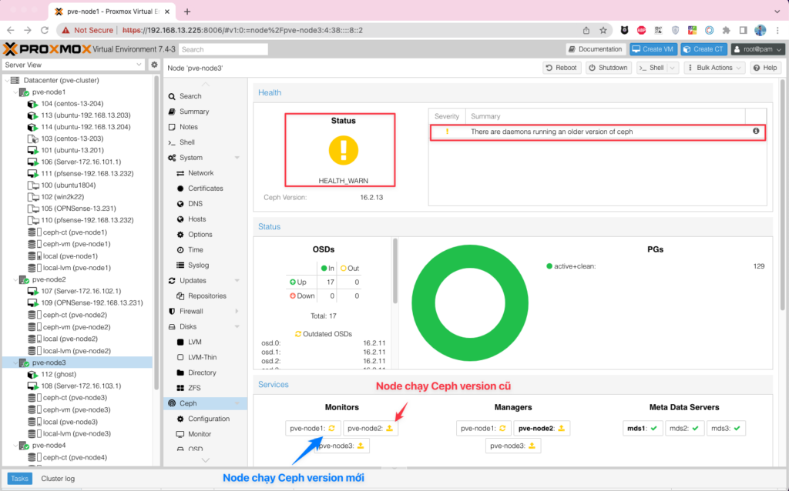This screenshot has height=491, width=789.
Task: Open the root@pam user menu
Action: [x=758, y=49]
